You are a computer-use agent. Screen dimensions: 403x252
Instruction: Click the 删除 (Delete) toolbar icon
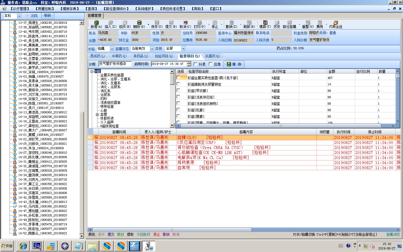pos(139,24)
